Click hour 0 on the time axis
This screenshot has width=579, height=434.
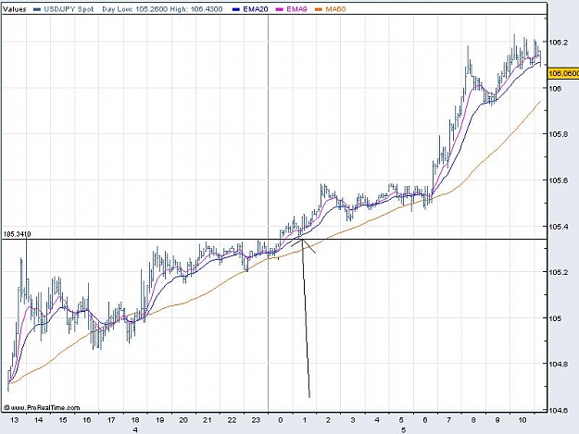pyautogui.click(x=281, y=420)
